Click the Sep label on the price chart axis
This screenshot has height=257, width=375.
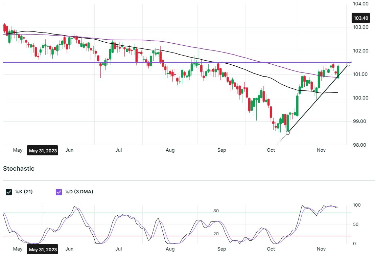(222, 150)
